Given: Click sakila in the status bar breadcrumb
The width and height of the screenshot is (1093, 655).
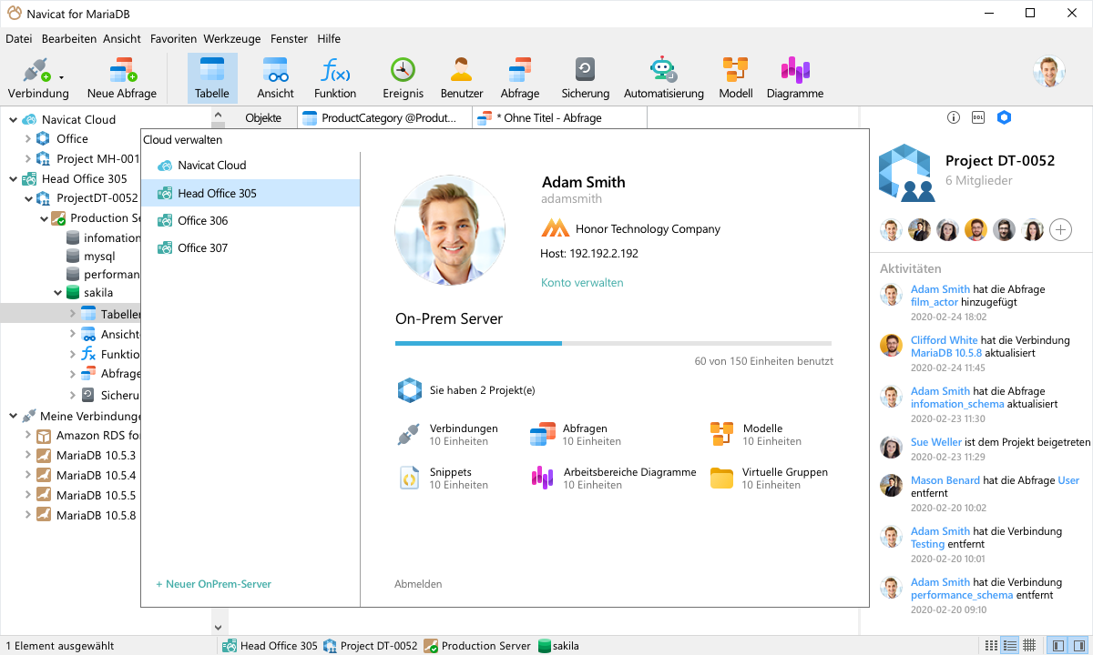Looking at the screenshot, I should coord(558,646).
